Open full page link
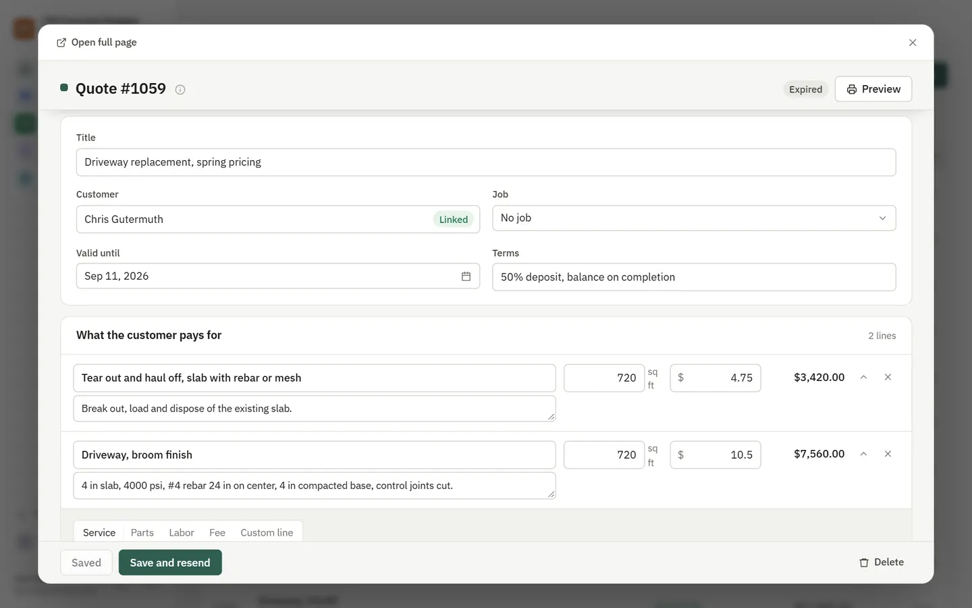This screenshot has width=972, height=608. pyautogui.click(x=97, y=43)
